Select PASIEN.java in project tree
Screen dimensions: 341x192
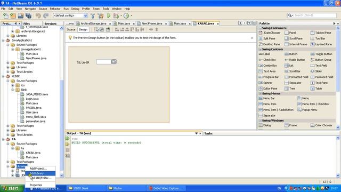34,108
